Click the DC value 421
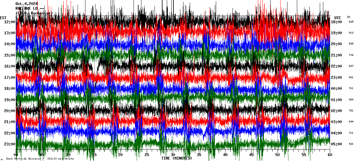 pyautogui.click(x=351, y=144)
